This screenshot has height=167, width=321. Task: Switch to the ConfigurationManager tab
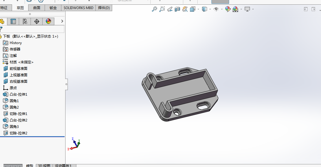pyautogui.click(x=25, y=21)
